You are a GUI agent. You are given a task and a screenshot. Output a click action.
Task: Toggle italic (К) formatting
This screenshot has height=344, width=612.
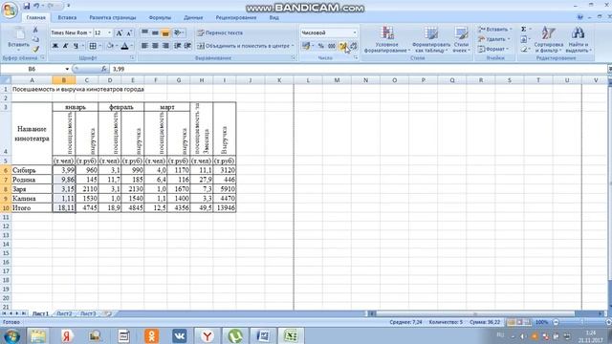point(65,46)
